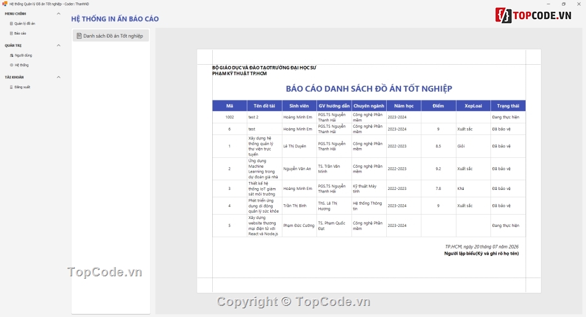Click topic 'Phát triển ứng dụng di động' cell
The image size is (586, 317).
click(x=264, y=206)
